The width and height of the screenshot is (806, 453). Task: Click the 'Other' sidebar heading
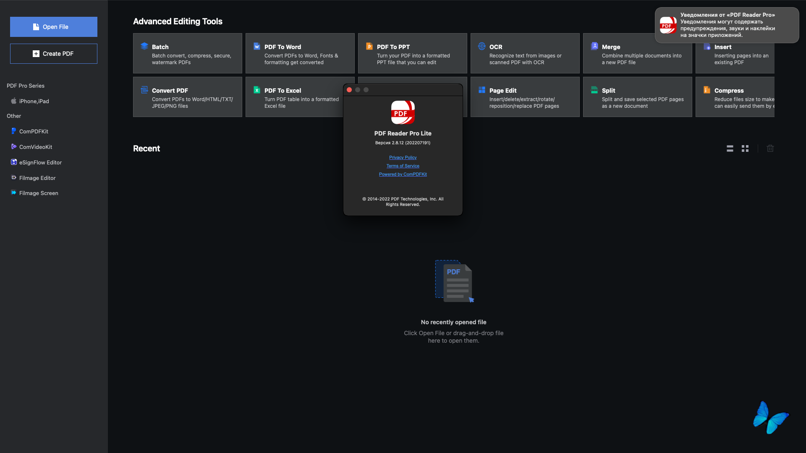(14, 116)
